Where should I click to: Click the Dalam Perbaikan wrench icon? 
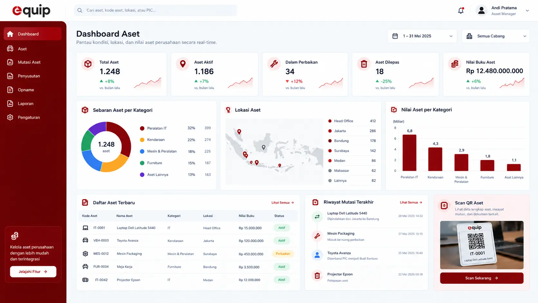274,64
